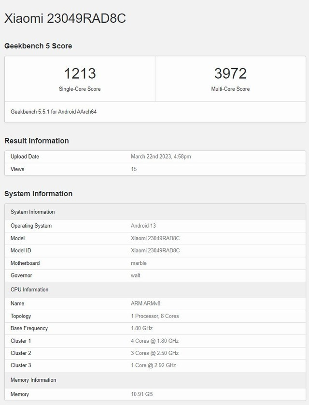The width and height of the screenshot is (309, 405).
Task: Click the Operating System label
Action: coord(31,226)
